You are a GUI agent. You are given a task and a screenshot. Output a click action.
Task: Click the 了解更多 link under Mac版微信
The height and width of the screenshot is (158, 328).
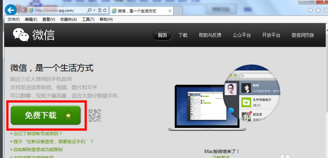(221, 157)
